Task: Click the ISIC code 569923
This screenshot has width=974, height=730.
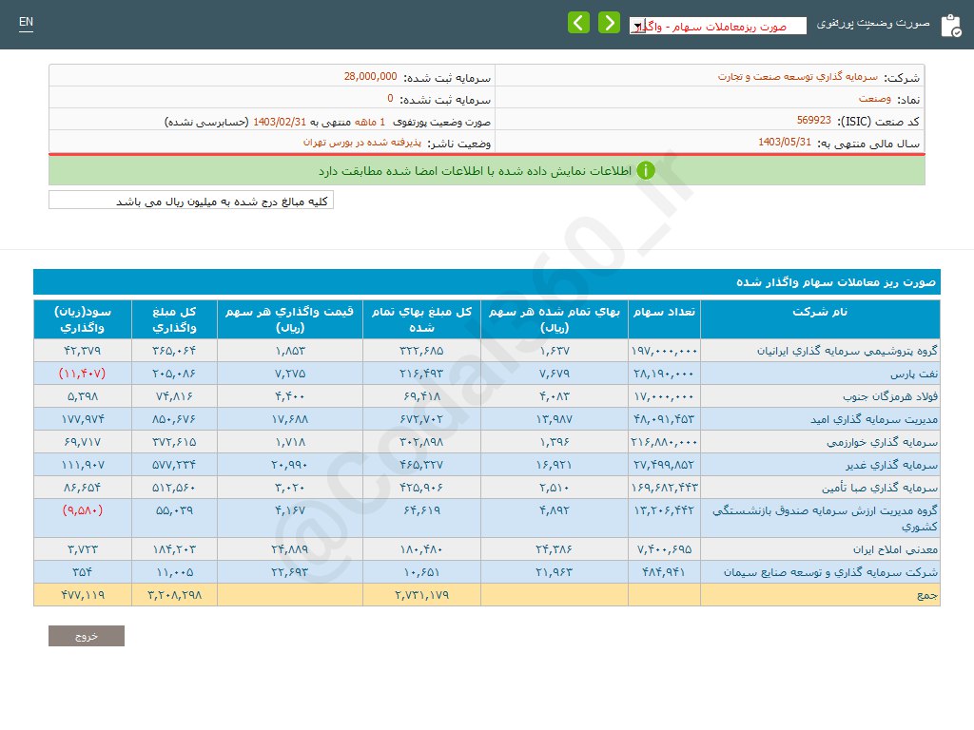Action: [x=813, y=121]
